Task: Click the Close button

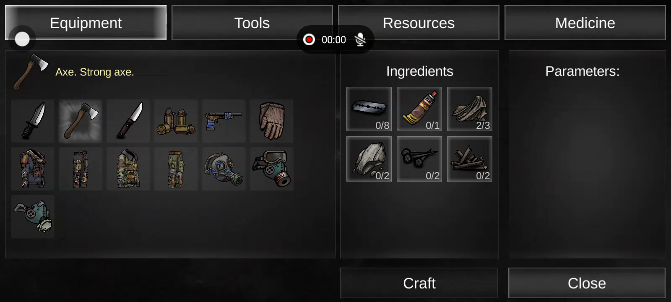Action: coord(587,283)
